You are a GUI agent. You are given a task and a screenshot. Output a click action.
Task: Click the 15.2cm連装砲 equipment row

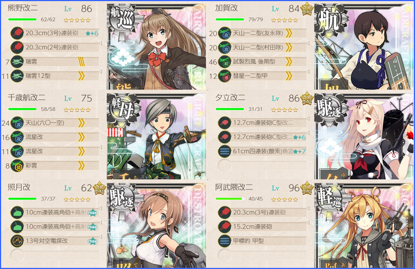[262, 226]
